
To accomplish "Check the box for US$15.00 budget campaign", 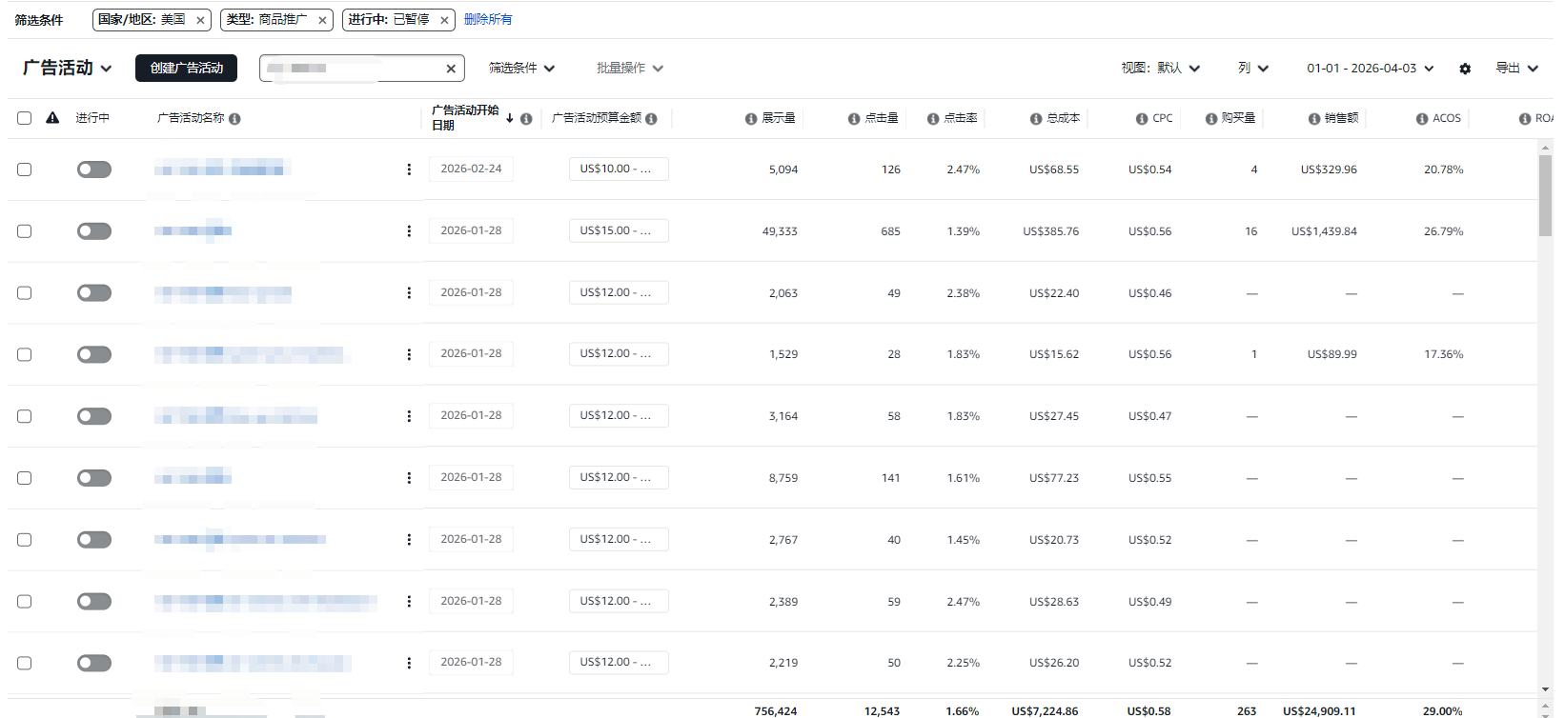I will point(25,231).
